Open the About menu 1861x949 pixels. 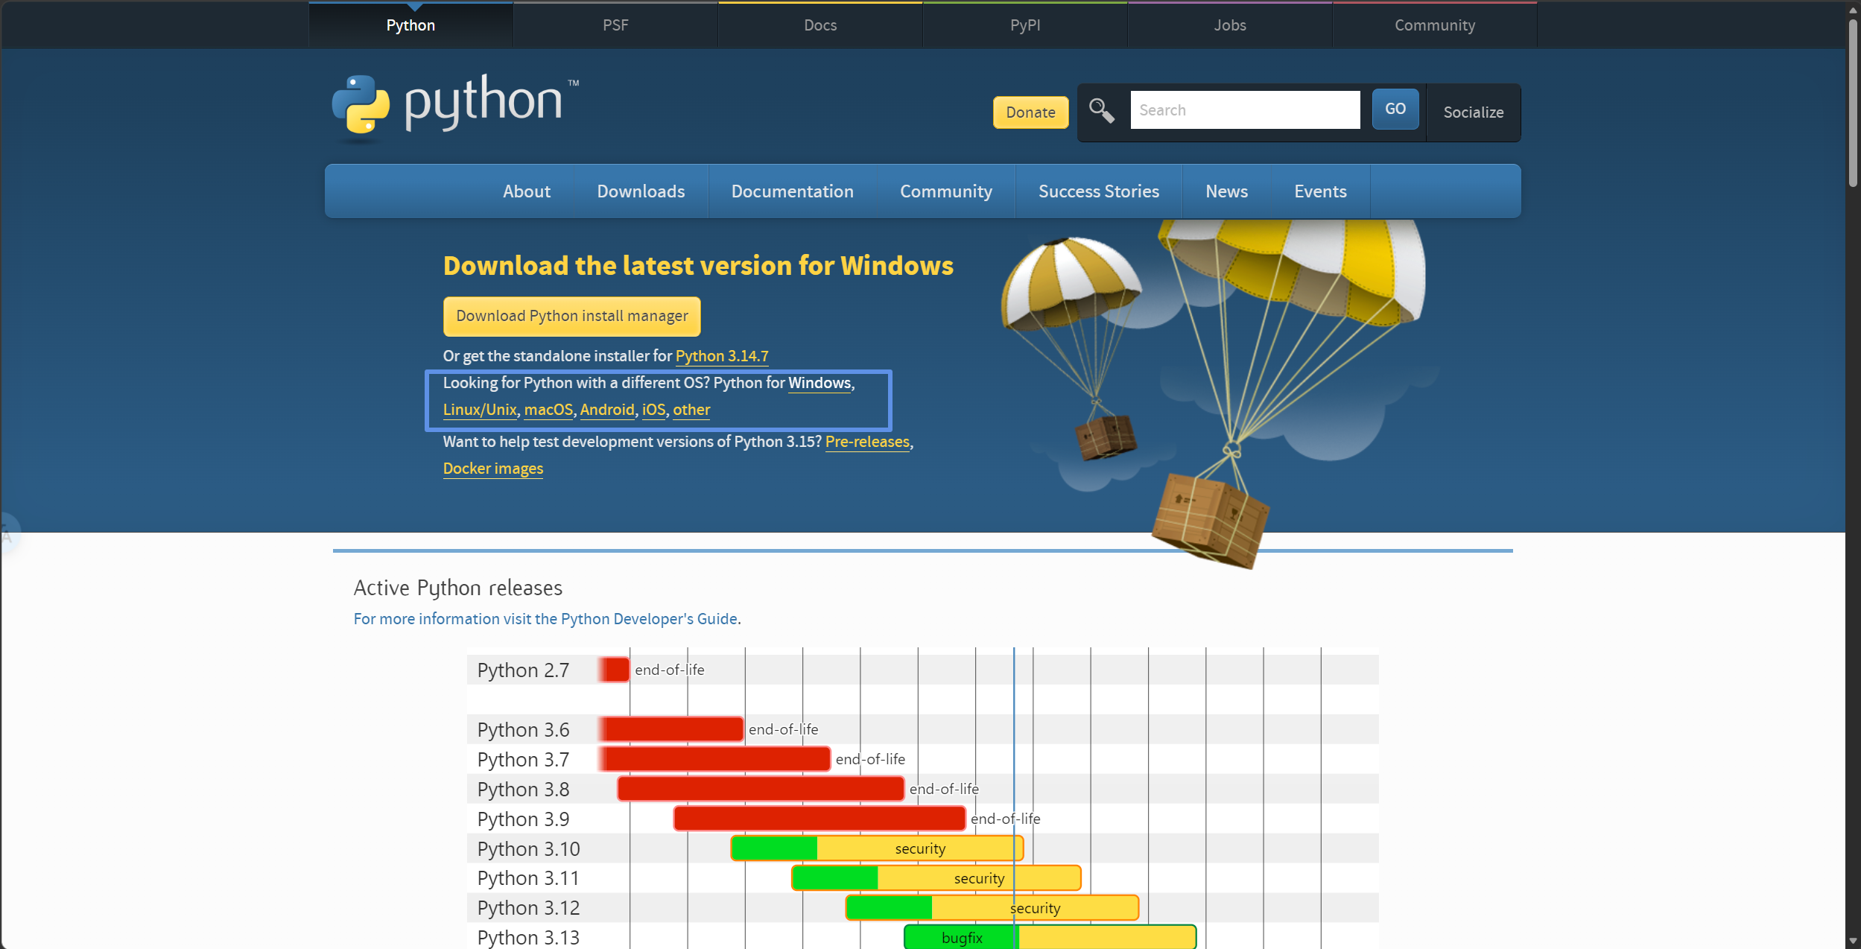coord(527,191)
